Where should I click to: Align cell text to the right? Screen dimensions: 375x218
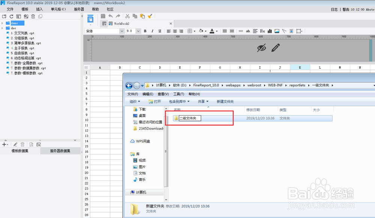click(181, 31)
